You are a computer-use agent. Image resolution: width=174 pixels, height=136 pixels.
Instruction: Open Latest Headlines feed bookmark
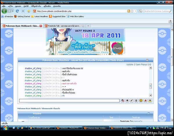[x=39, y=17]
